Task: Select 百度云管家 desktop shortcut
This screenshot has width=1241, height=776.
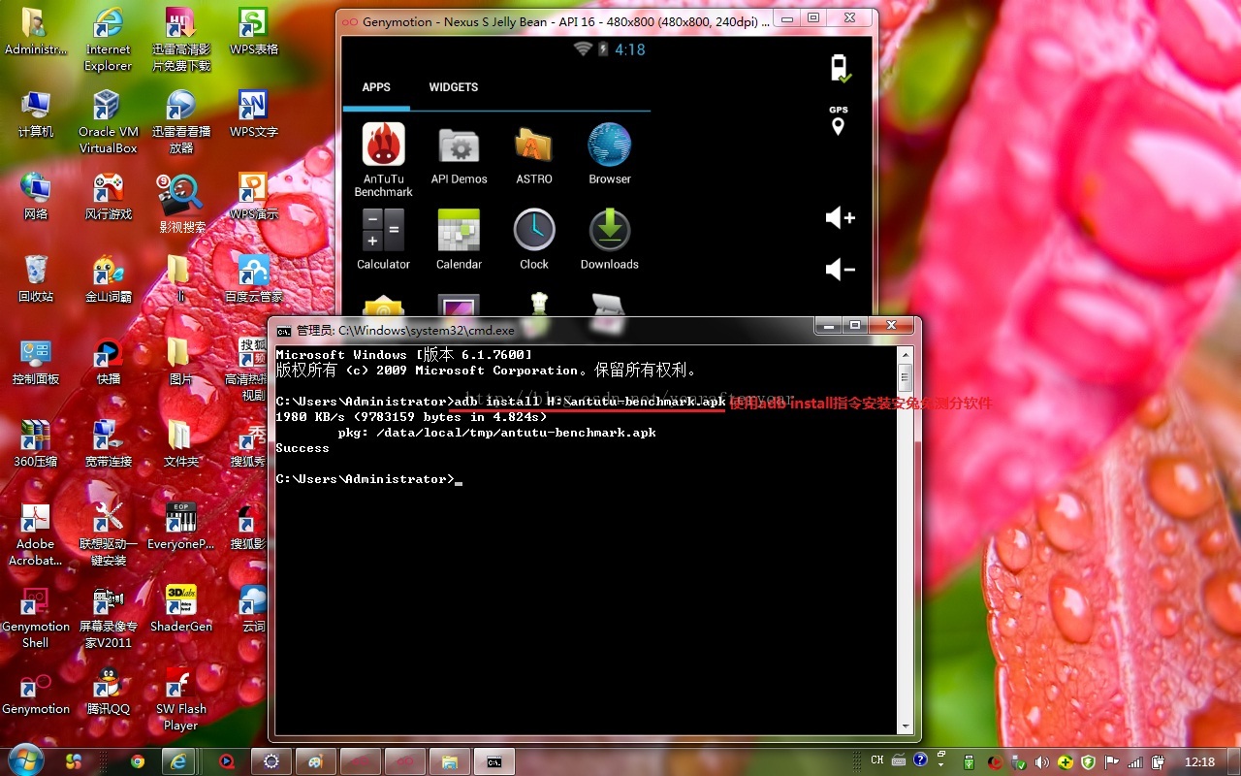Action: [x=253, y=279]
